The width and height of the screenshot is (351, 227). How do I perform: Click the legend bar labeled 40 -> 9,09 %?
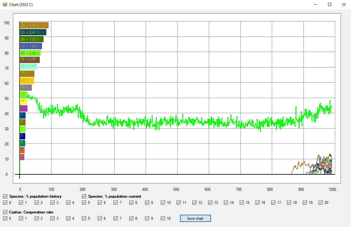(34, 26)
